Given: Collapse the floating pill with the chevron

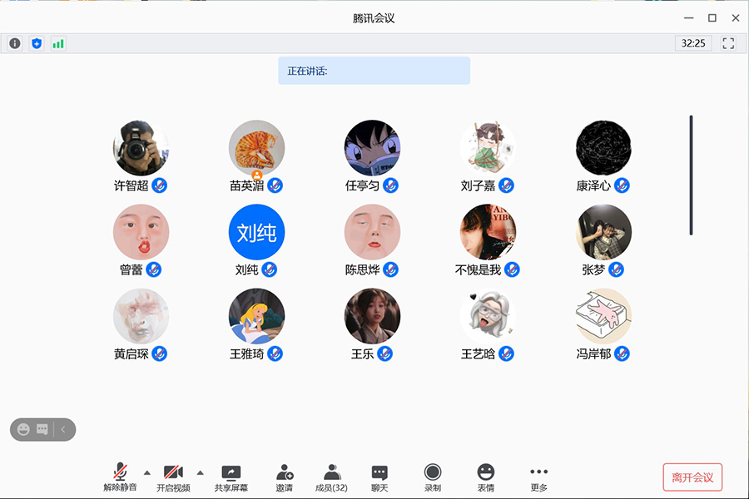Looking at the screenshot, I should [63, 429].
